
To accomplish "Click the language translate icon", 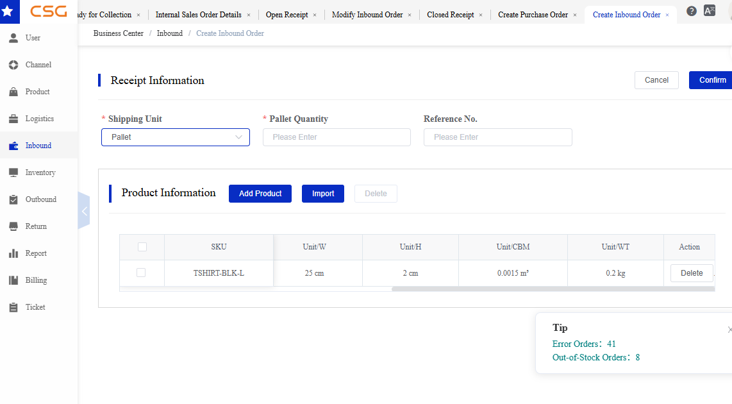I will coord(709,11).
